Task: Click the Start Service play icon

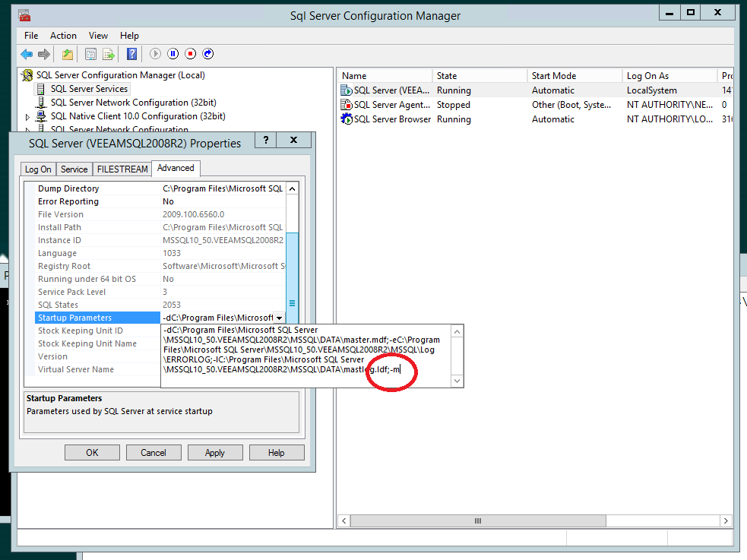Action: click(155, 54)
